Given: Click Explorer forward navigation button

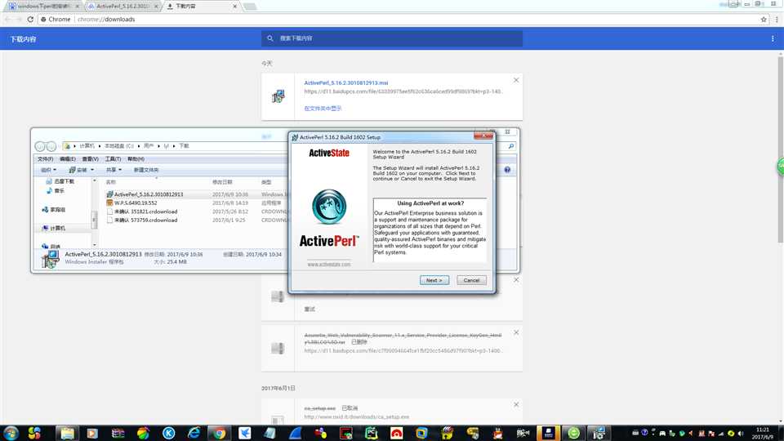Looking at the screenshot, I should (x=51, y=146).
